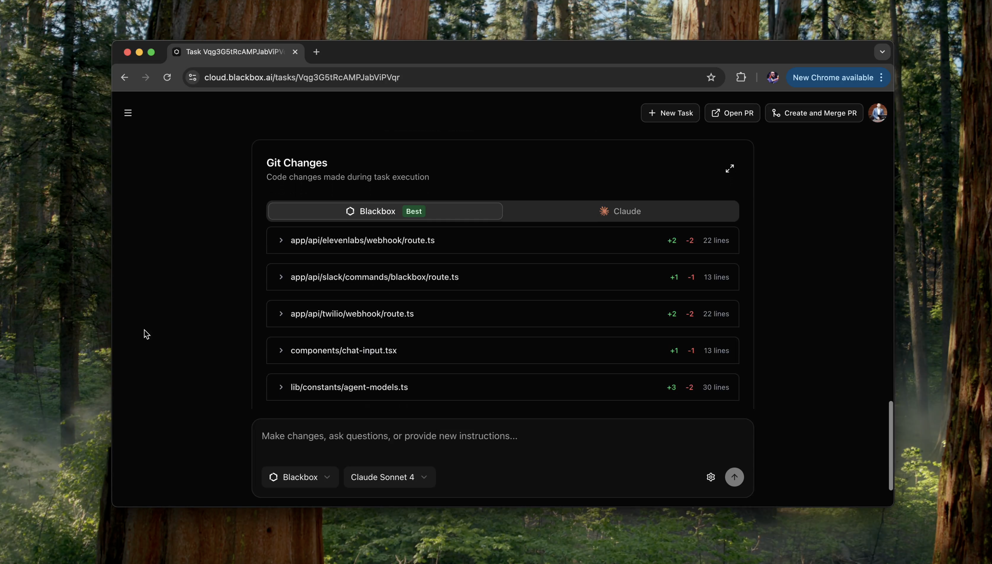This screenshot has width=992, height=564.
Task: Click Create and Merge PR
Action: [x=814, y=113]
